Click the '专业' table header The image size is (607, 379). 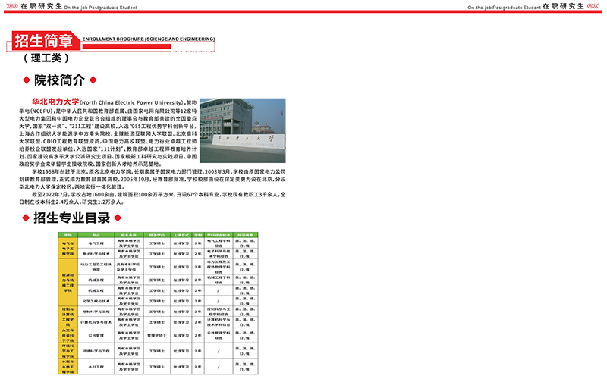tap(96, 235)
